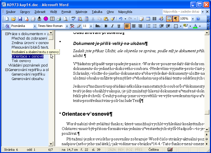
Task: Open the Vložit menu
Action: 54,12
